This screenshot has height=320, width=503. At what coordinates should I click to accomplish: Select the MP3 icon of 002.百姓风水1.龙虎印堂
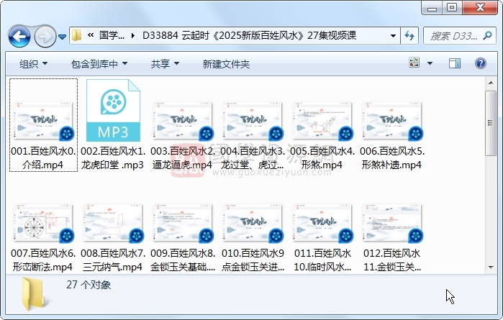coord(113,110)
